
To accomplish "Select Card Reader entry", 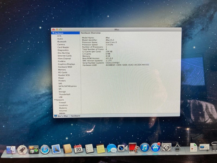I will click(x=63, y=47).
